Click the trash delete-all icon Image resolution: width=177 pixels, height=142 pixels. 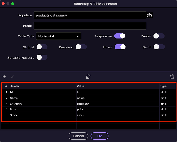point(172,77)
